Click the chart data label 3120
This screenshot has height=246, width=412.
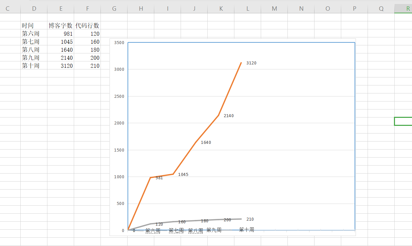tap(251, 63)
